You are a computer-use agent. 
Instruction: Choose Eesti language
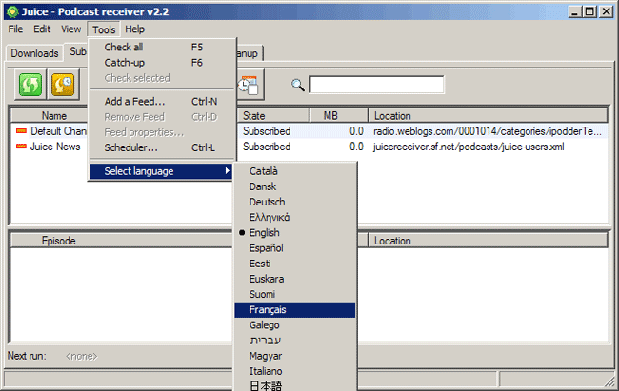click(x=295, y=264)
